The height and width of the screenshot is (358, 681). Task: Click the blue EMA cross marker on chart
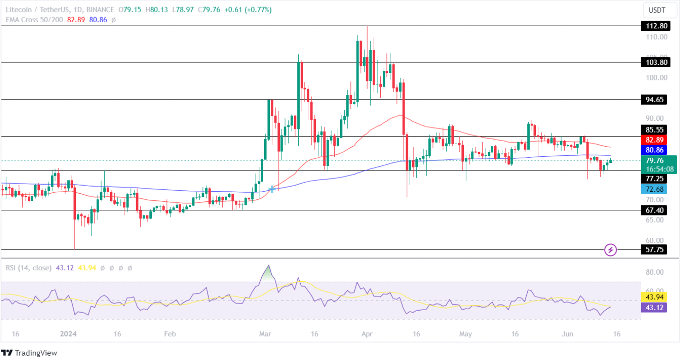[x=272, y=189]
